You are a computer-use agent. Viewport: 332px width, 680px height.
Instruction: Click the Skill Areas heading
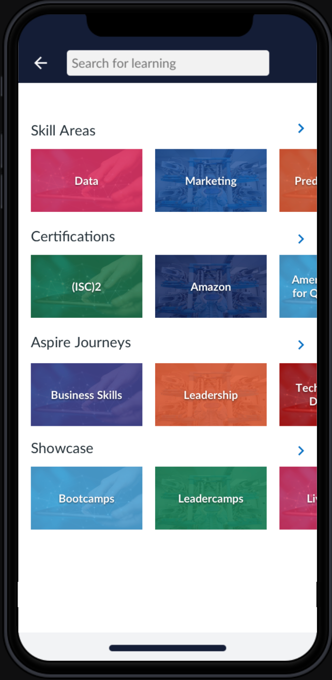[63, 130]
